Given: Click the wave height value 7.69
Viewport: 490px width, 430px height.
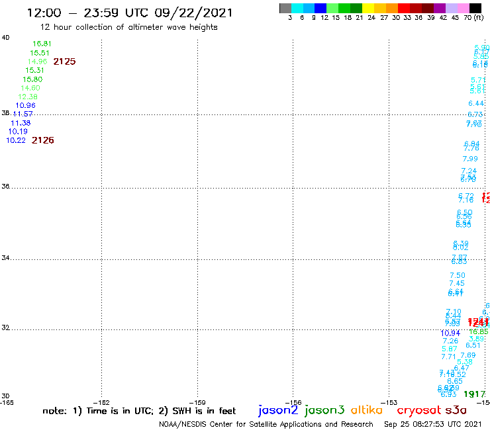Looking at the screenshot, I should pos(467,355).
